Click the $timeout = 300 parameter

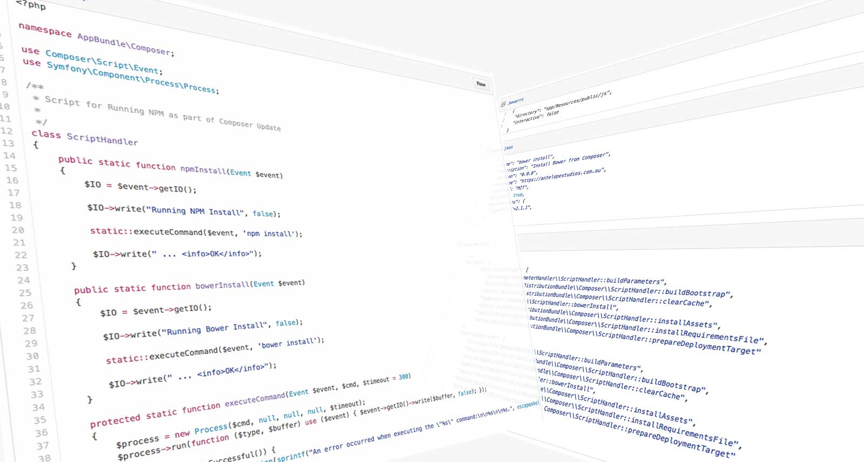(x=387, y=379)
